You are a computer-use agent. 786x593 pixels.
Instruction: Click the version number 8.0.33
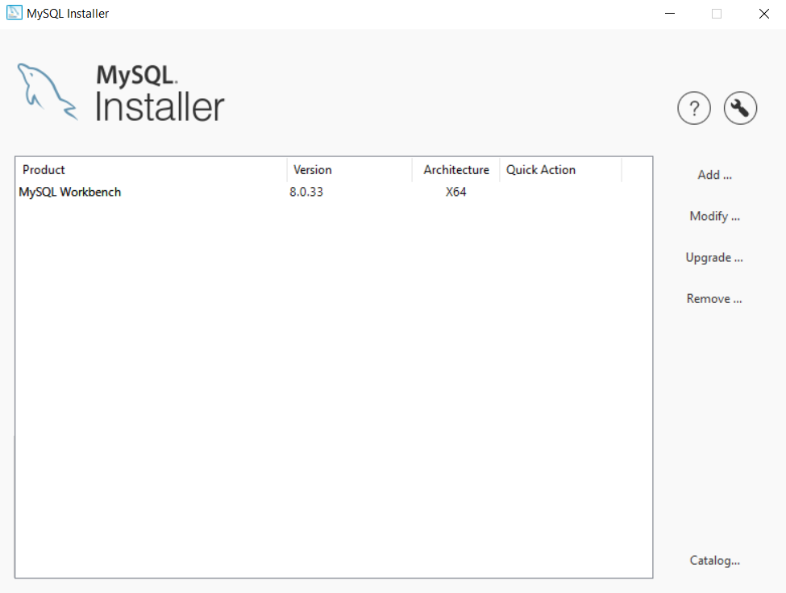pos(306,192)
